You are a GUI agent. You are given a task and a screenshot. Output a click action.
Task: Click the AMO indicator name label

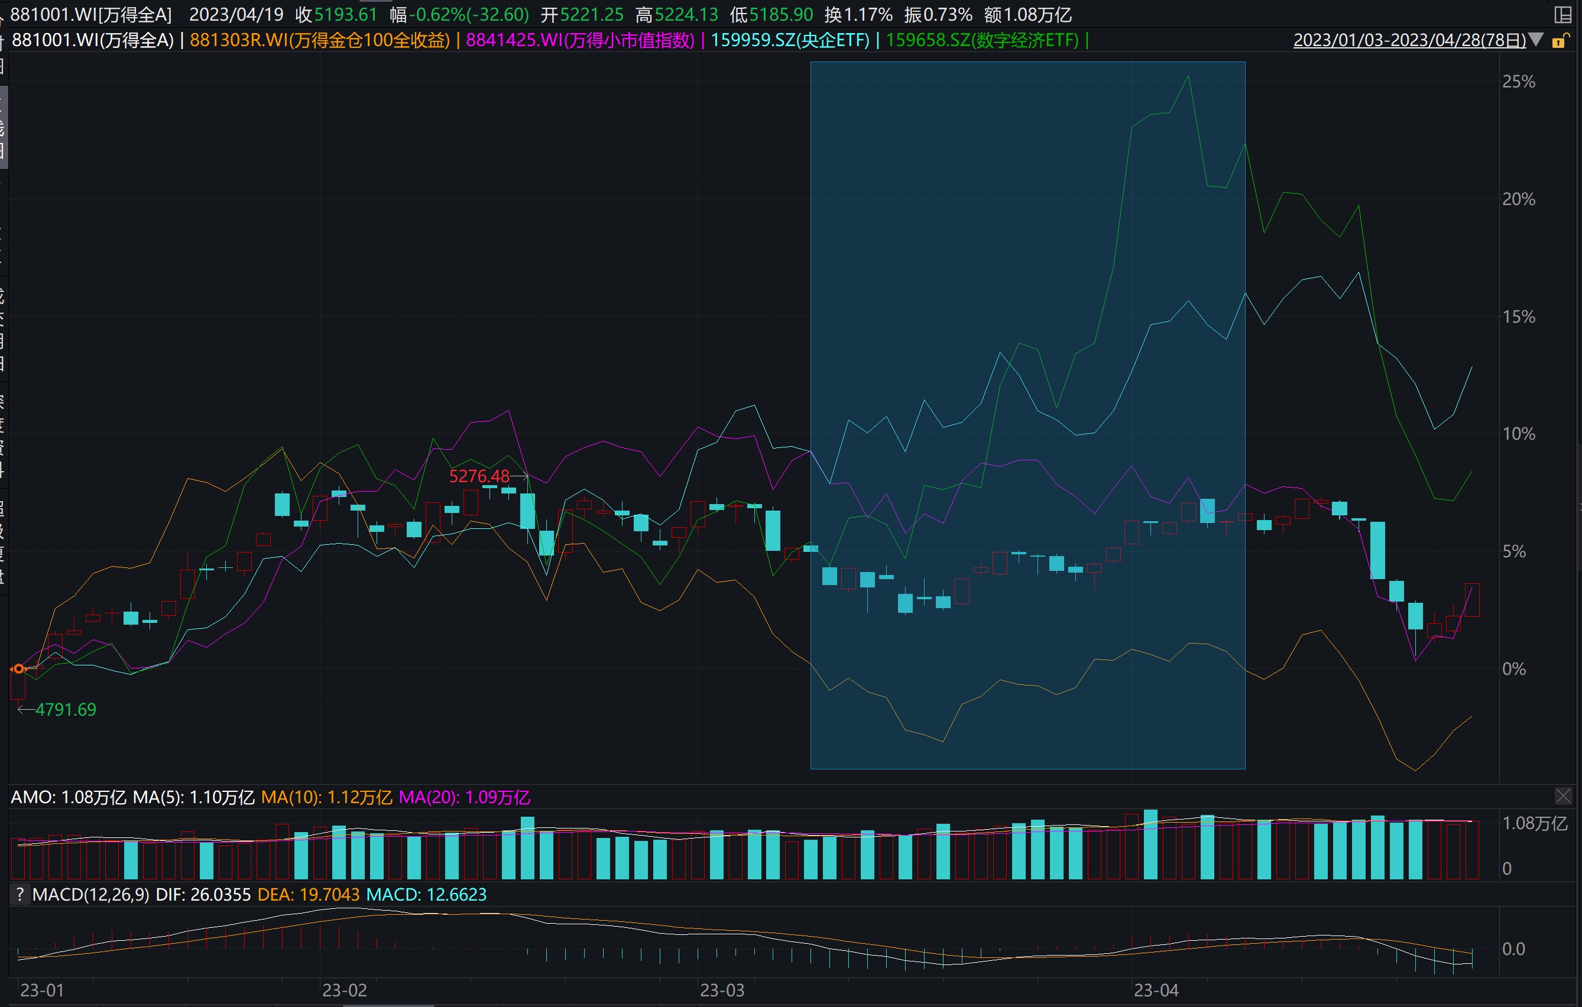tap(31, 797)
